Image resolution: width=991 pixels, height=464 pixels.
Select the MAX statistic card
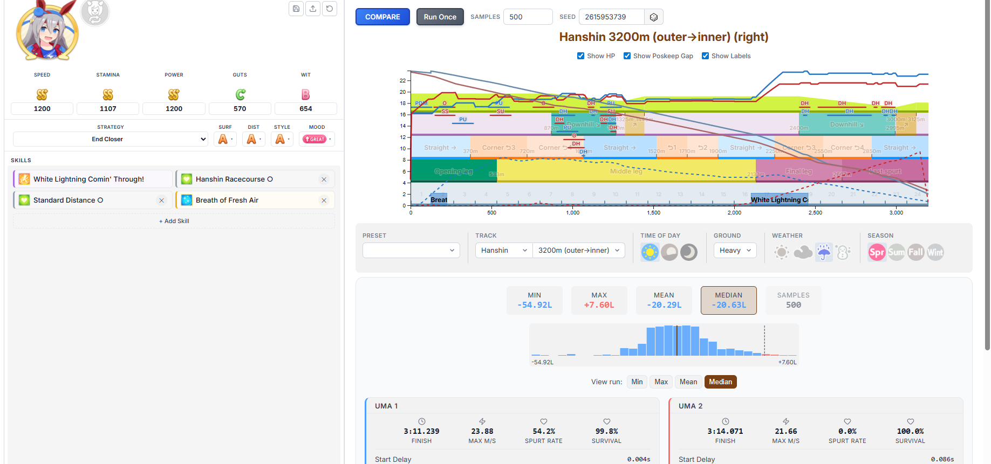(599, 300)
